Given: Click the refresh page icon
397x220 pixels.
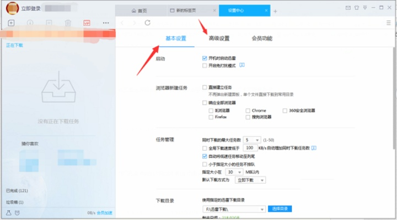Looking at the screenshot, I should click(148, 23).
